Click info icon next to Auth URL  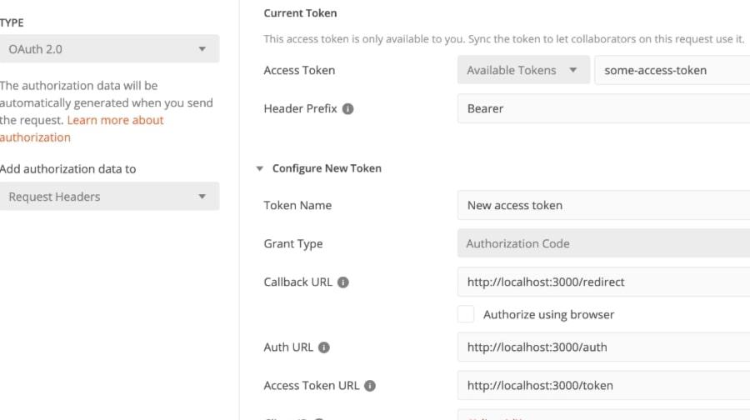(324, 347)
